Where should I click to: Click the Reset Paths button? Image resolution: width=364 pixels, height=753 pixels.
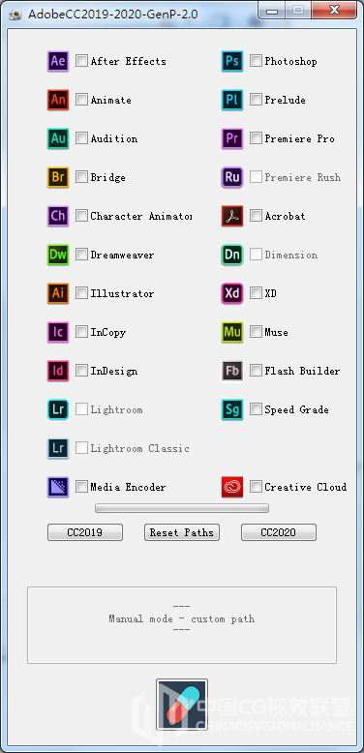(x=182, y=532)
